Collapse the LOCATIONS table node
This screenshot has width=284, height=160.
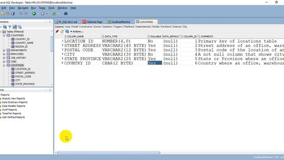(x=4, y=65)
